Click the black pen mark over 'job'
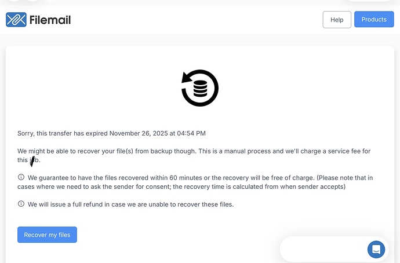Viewport: 400px width, 263px height. pyautogui.click(x=32, y=161)
